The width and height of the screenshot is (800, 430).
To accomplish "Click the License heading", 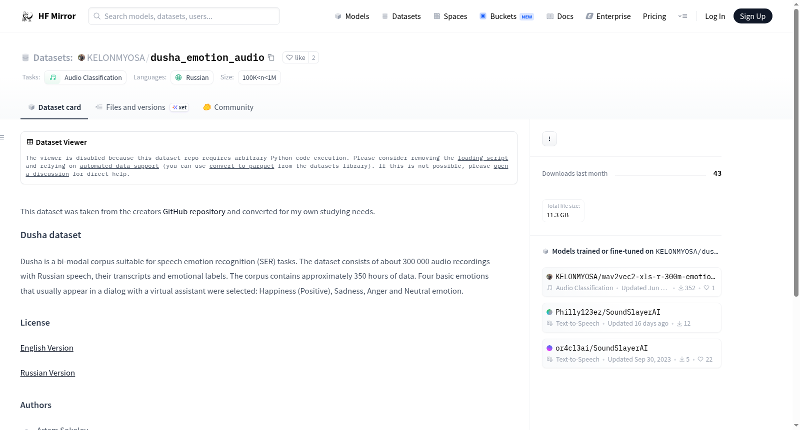I will click(35, 323).
